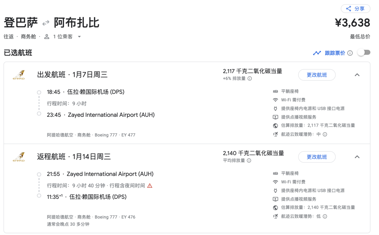Click flight number line with EY 476
This screenshot has height=235, width=379.
[x=91, y=217]
